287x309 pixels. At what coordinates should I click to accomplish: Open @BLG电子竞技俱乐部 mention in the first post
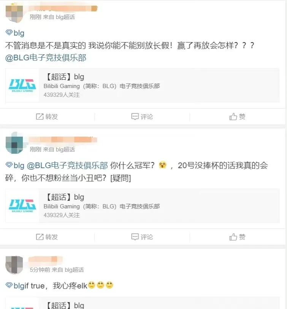tap(46, 58)
